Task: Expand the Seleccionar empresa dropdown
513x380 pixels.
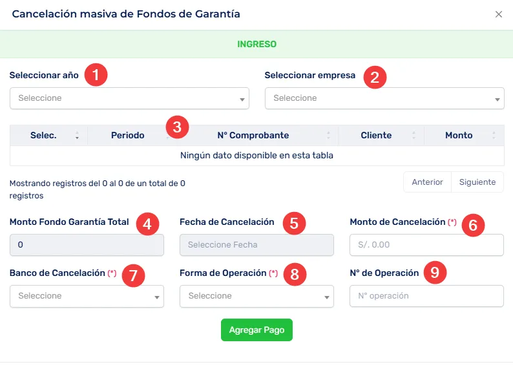Action: click(x=384, y=98)
